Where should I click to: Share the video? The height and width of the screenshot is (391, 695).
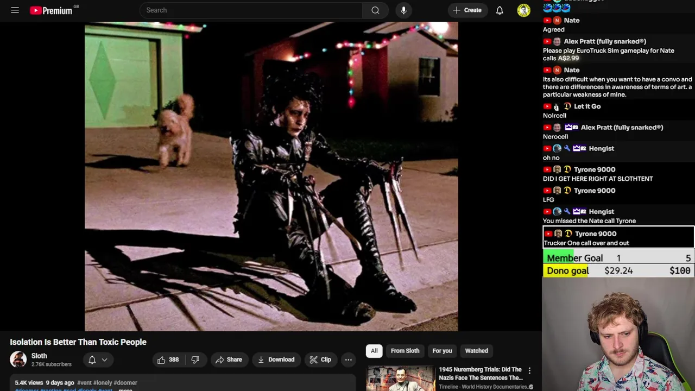tap(229, 360)
